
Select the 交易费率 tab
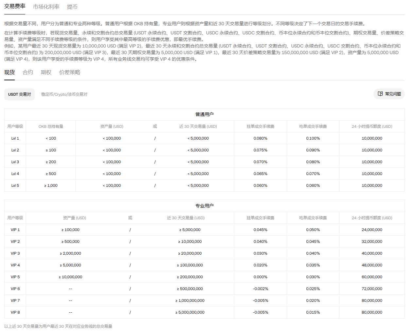(15, 6)
